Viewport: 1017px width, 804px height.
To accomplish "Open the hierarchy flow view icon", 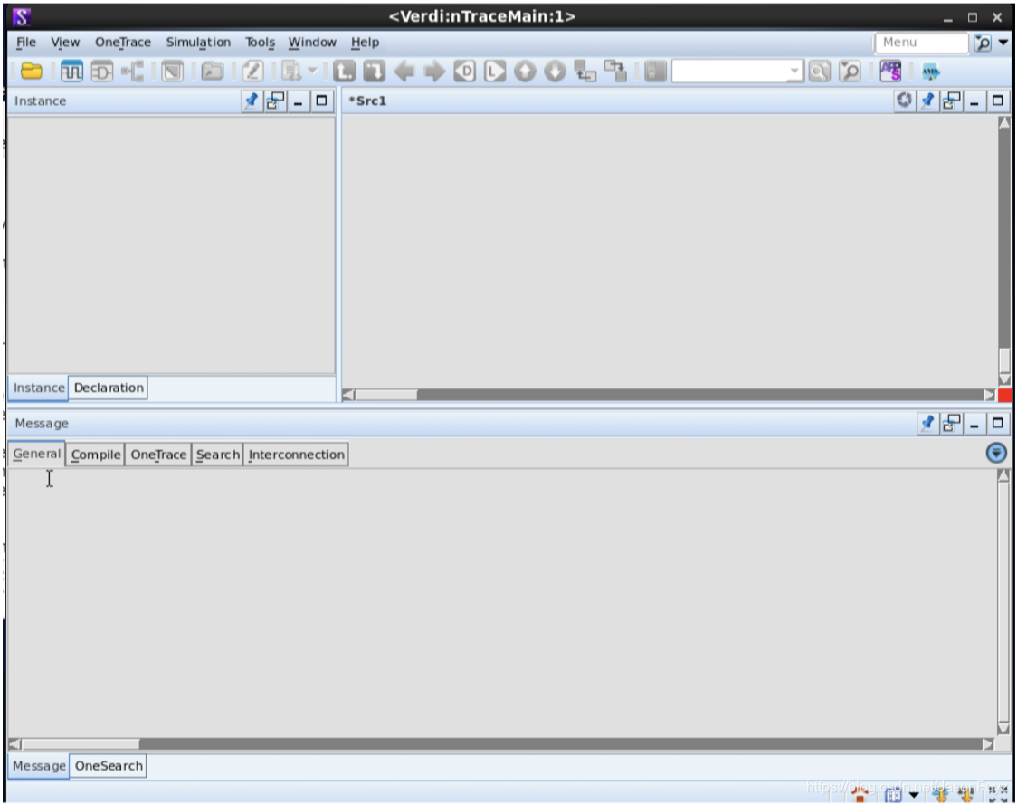I will point(132,72).
